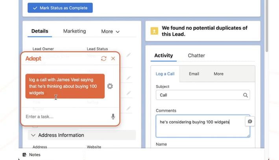The image size is (279, 160).
Task: Open the Notes icon in bottom bar
Action: [25, 154]
